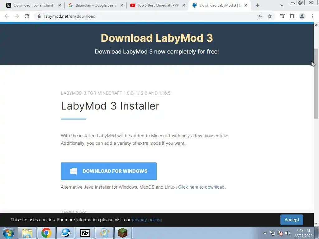Click the Windows logo on the download button

[x=74, y=171]
